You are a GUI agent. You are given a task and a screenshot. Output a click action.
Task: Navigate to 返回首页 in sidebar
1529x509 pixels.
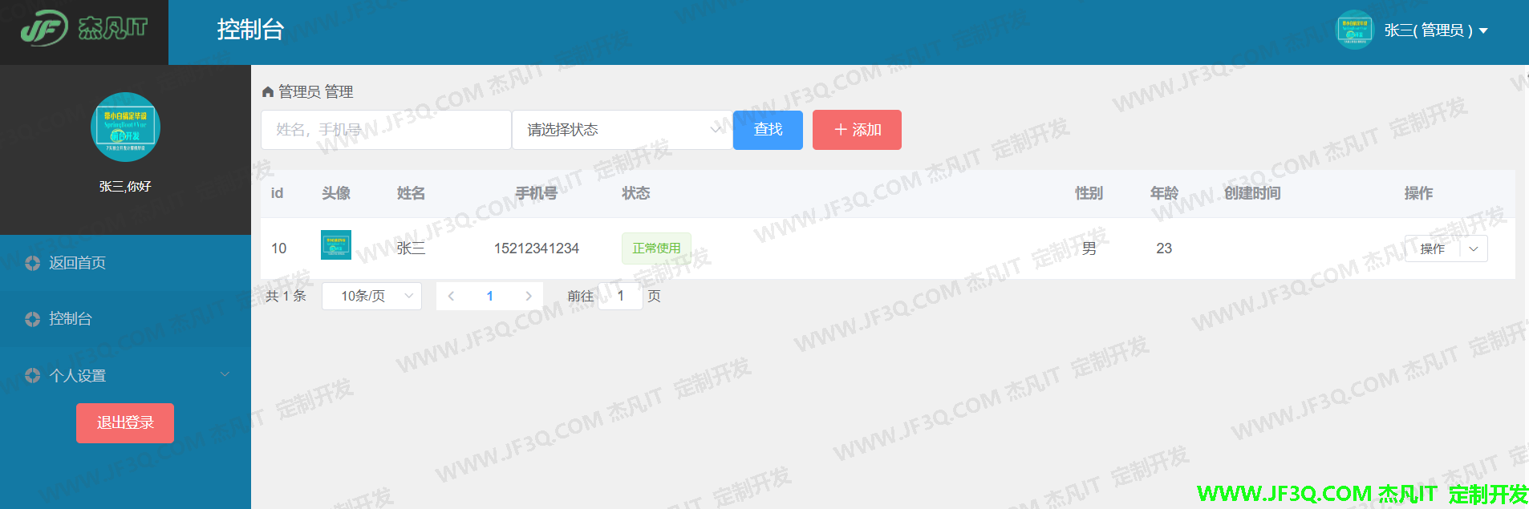pyautogui.click(x=77, y=263)
